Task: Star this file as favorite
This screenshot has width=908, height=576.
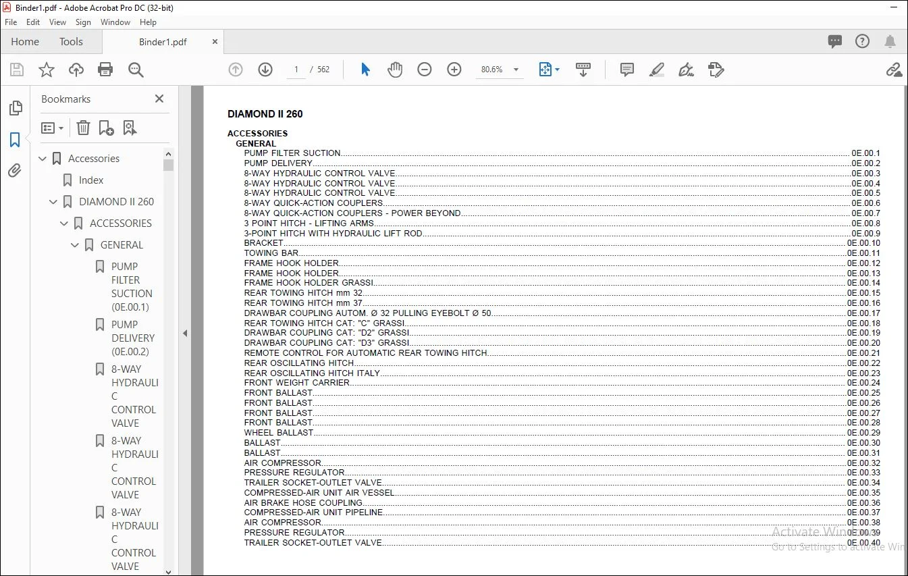Action: point(47,70)
